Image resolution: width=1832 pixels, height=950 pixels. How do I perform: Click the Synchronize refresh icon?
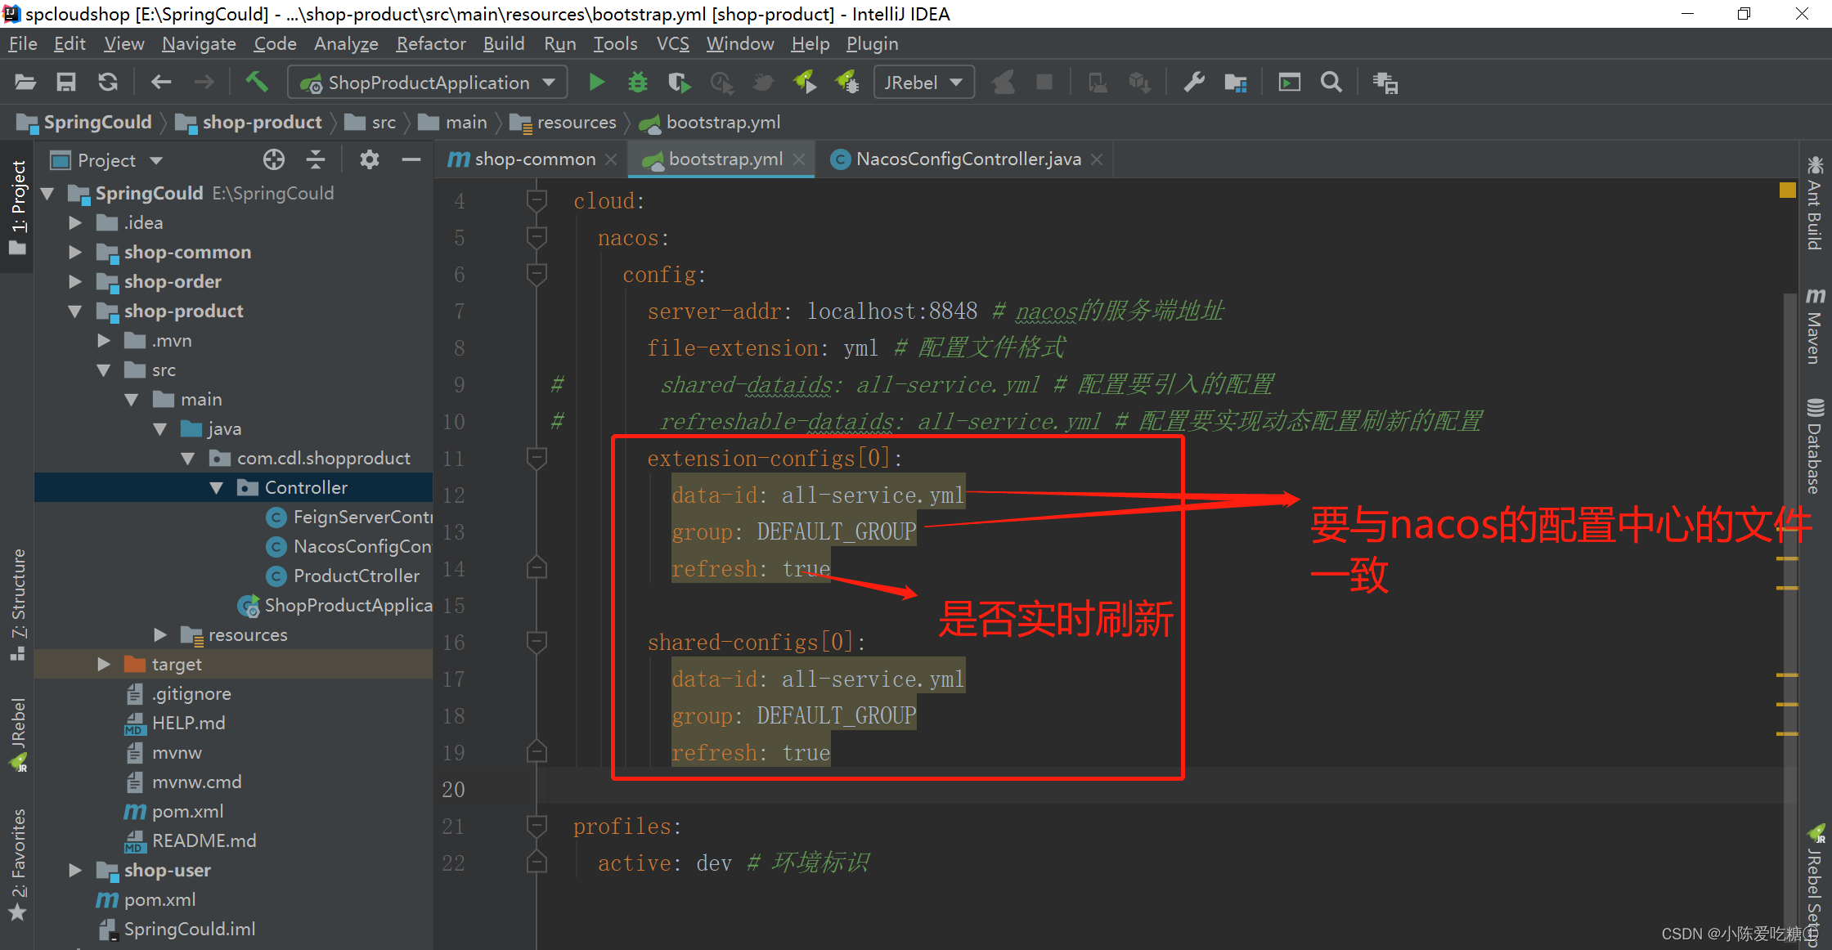point(108,83)
